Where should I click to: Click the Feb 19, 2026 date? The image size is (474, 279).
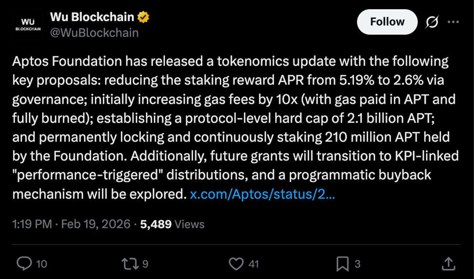[x=95, y=224]
